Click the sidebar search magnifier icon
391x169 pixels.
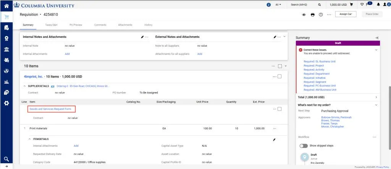6,159
